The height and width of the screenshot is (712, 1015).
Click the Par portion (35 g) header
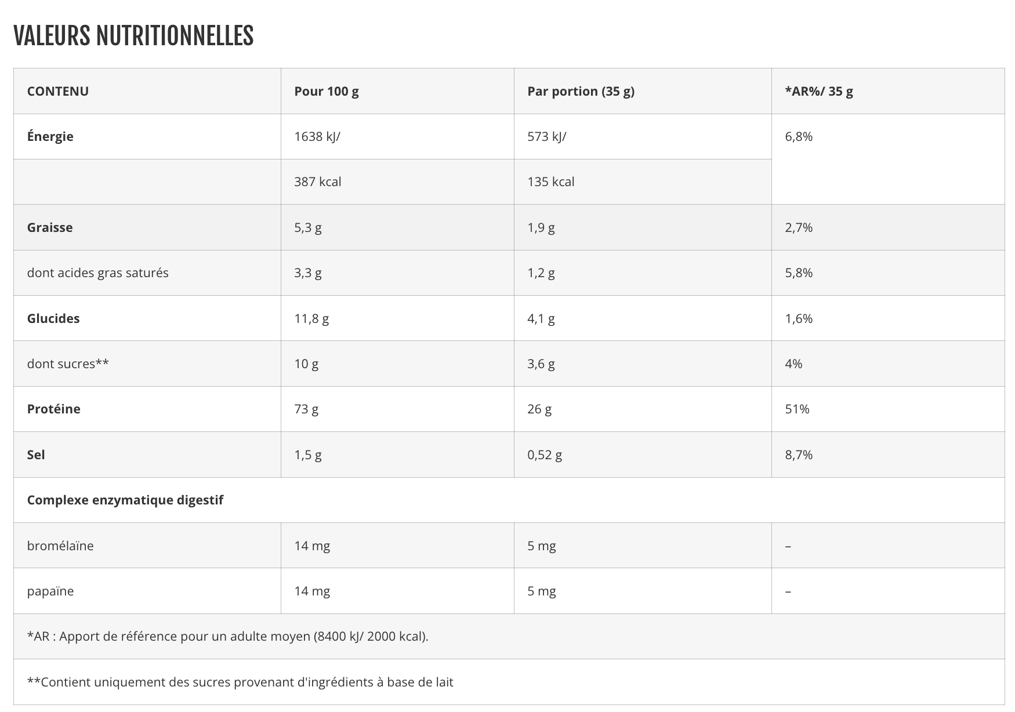(581, 91)
